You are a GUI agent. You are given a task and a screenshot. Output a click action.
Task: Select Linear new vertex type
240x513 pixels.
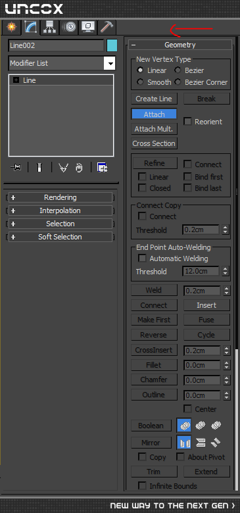coord(140,70)
